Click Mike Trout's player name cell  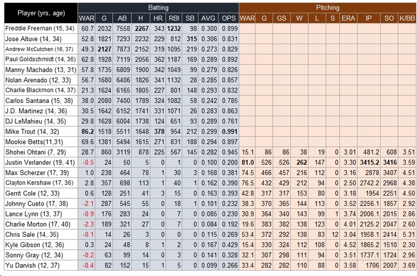pyautogui.click(x=41, y=131)
